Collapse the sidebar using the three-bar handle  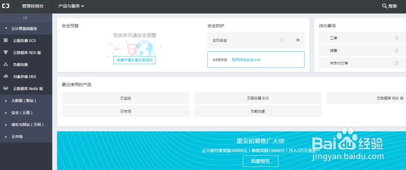25,18
